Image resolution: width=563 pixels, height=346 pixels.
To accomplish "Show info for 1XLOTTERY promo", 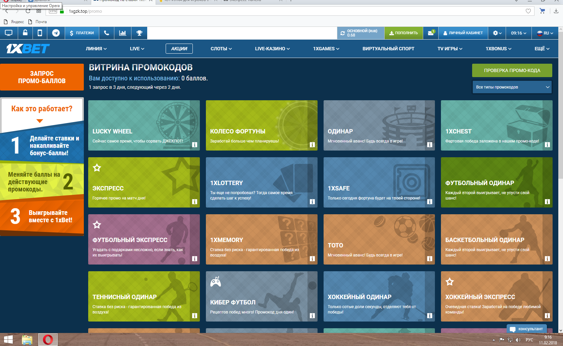I will tap(312, 202).
